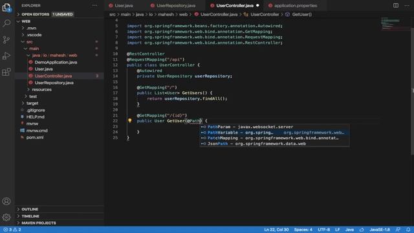
Task: Click the GetUser() breadcrumb item
Action: pos(302,14)
